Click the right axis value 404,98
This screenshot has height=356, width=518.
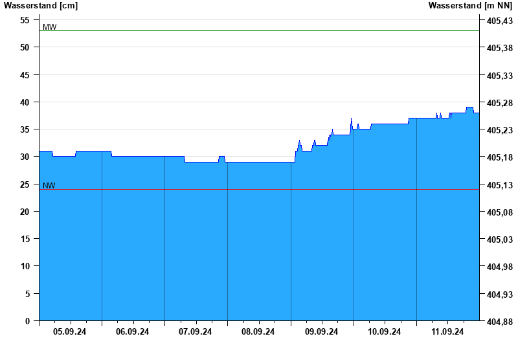coord(500,267)
